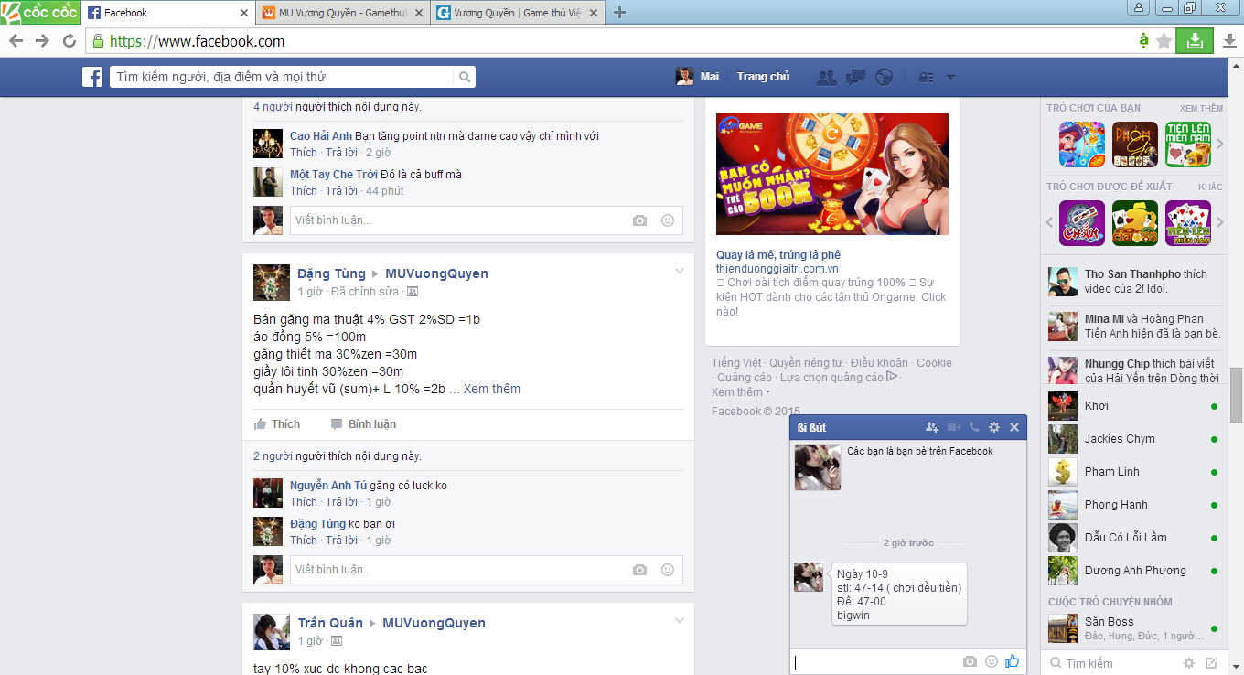Like Đặng Tùng's post
The image size is (1244, 675).
click(277, 424)
